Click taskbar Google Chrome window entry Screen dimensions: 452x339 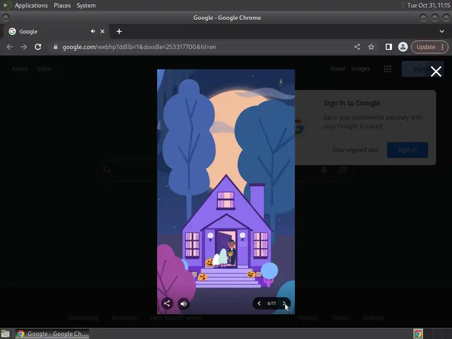[x=52, y=334]
